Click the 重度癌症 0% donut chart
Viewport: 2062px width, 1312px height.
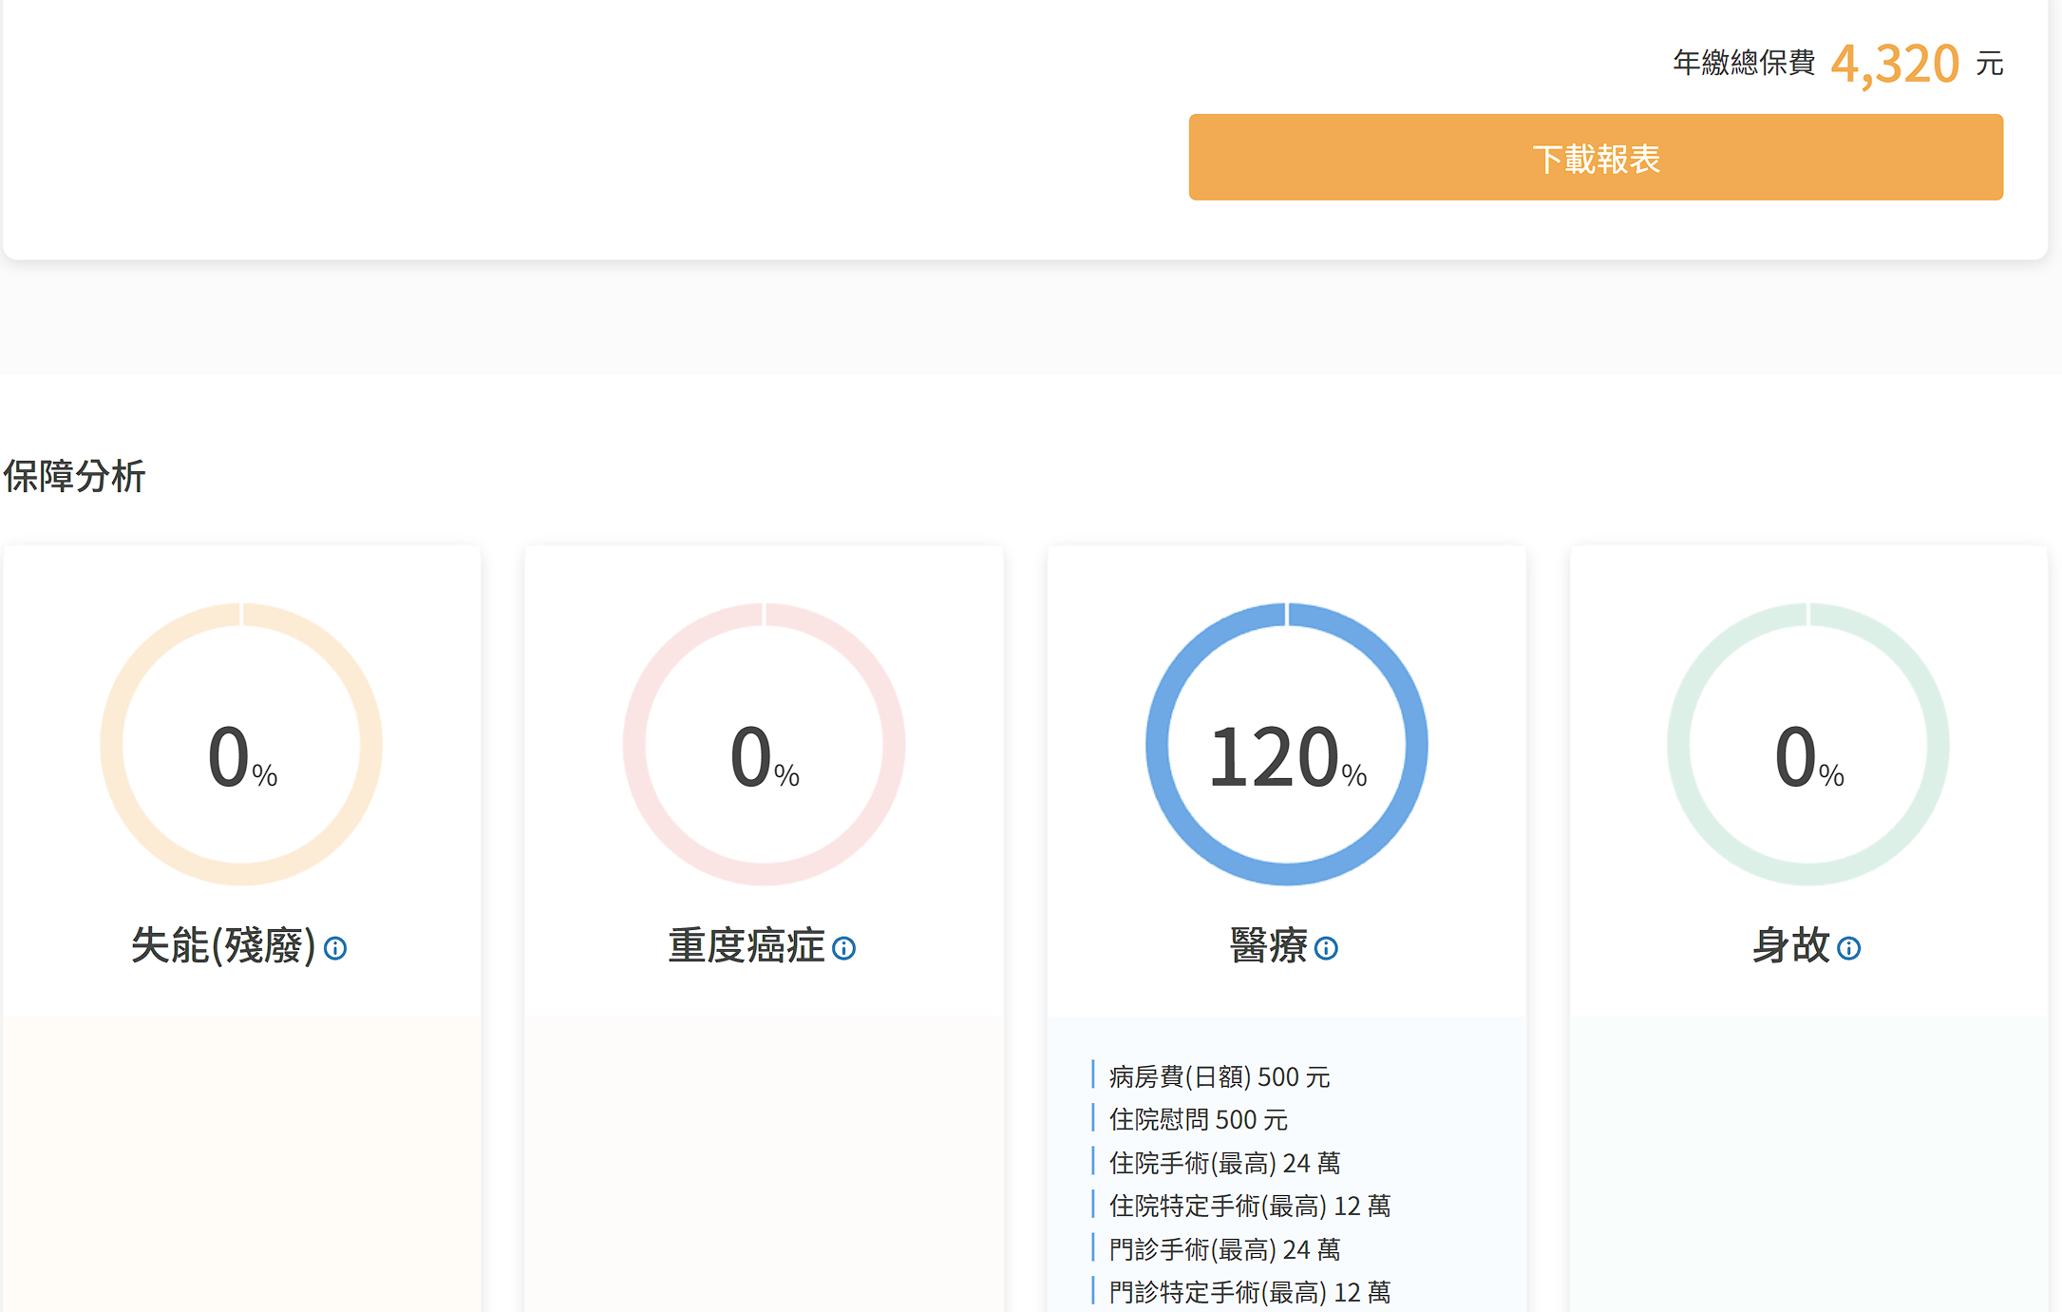coord(764,745)
